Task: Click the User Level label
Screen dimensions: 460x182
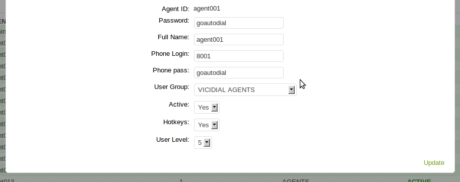Action: (x=172, y=140)
